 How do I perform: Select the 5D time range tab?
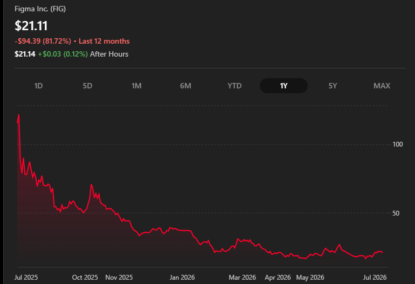point(87,86)
